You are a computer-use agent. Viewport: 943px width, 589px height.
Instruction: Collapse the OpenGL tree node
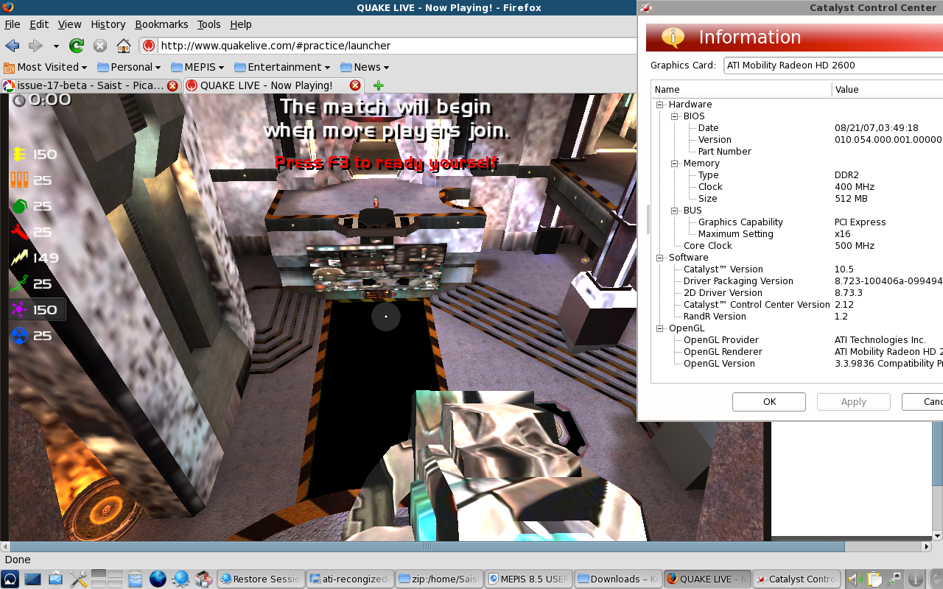coord(661,328)
